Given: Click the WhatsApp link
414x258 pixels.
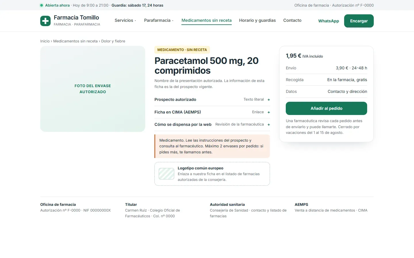Looking at the screenshot, I should coord(329,21).
